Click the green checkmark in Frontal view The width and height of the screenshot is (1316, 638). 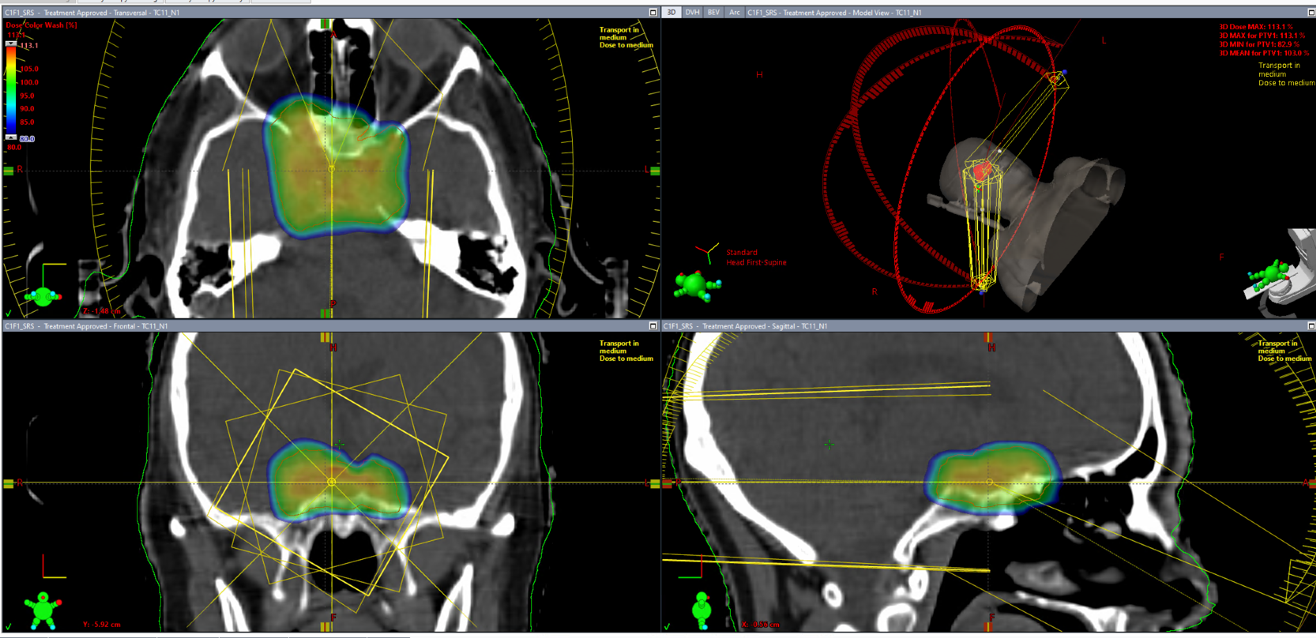point(8,627)
